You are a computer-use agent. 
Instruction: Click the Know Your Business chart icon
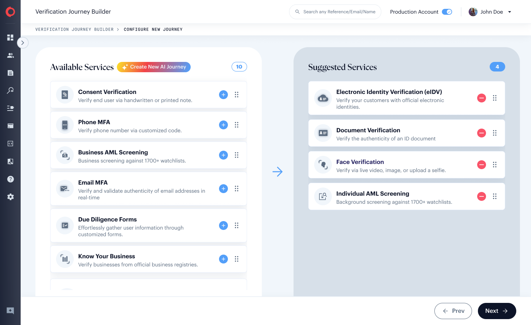coord(65,259)
